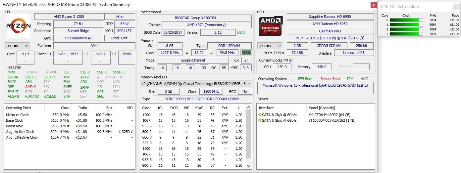
Task: Click the Sapphire Radeon HD 6950 field
Action: click(330, 17)
